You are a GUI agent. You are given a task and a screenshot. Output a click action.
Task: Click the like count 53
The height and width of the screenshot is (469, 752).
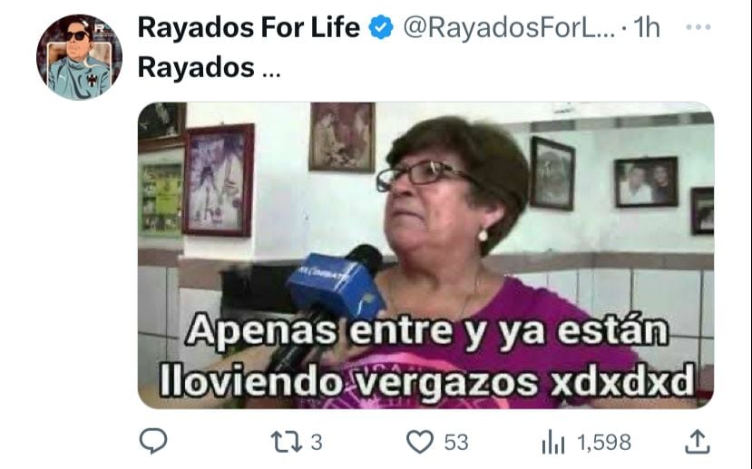[x=456, y=442]
